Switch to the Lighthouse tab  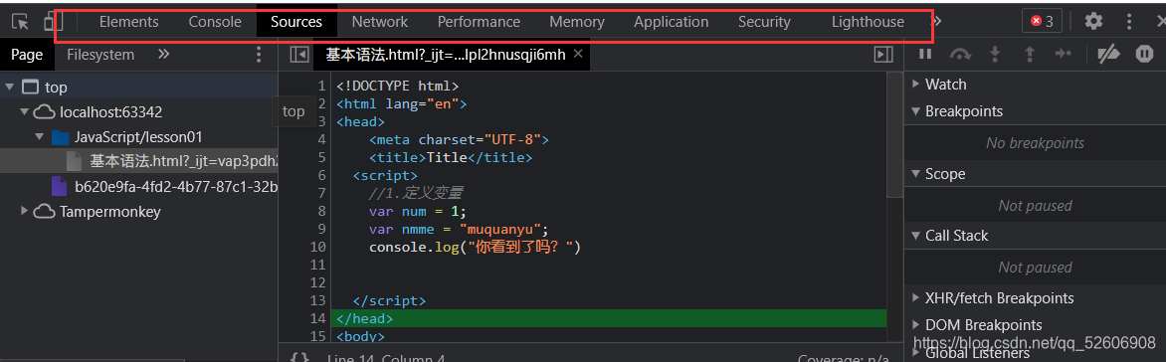click(x=868, y=22)
